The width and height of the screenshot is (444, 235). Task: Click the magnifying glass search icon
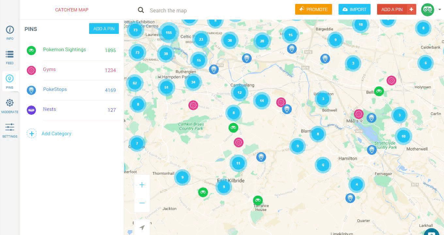point(141,10)
